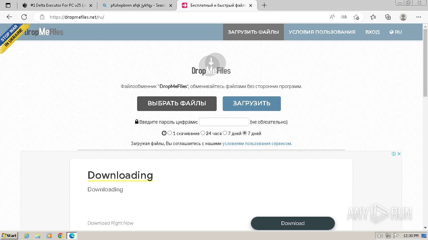428x240 pixels.
Task: Click the page scrollbar down arrow
Action: point(425,228)
